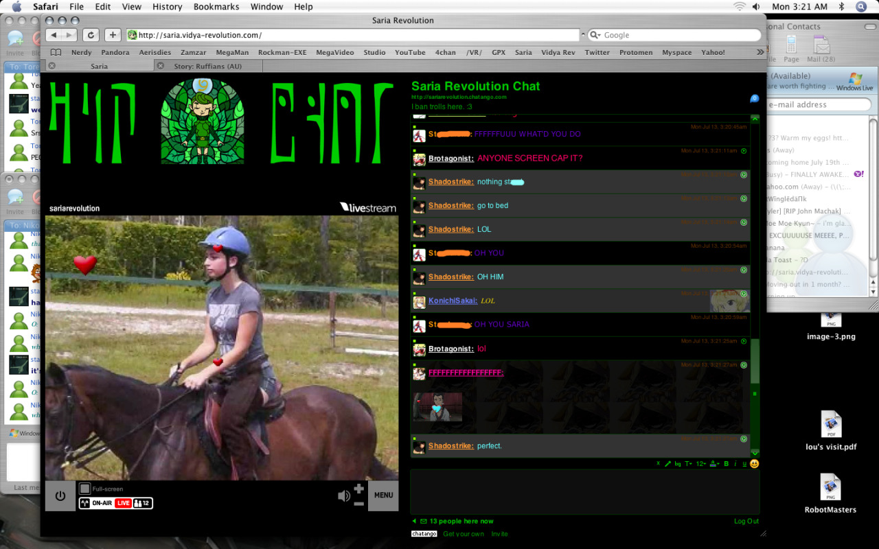Close the Story: Ruffians (AU) tab
Viewport: 879px width, 549px height.
coord(161,66)
